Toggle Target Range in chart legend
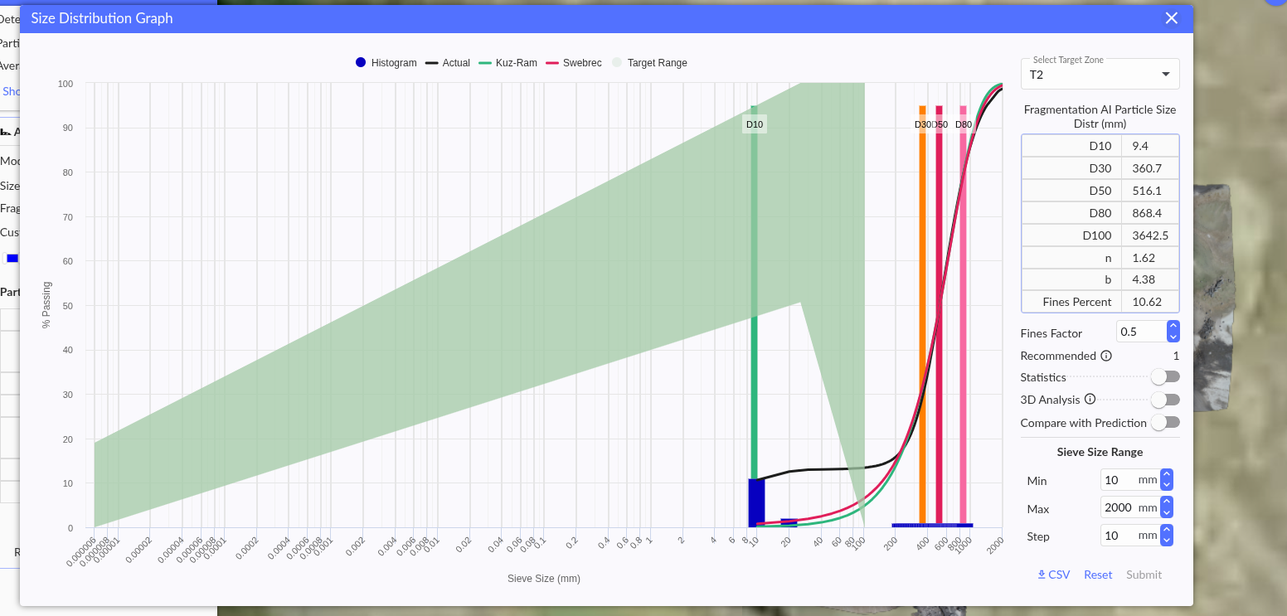This screenshot has width=1287, height=616. click(649, 63)
